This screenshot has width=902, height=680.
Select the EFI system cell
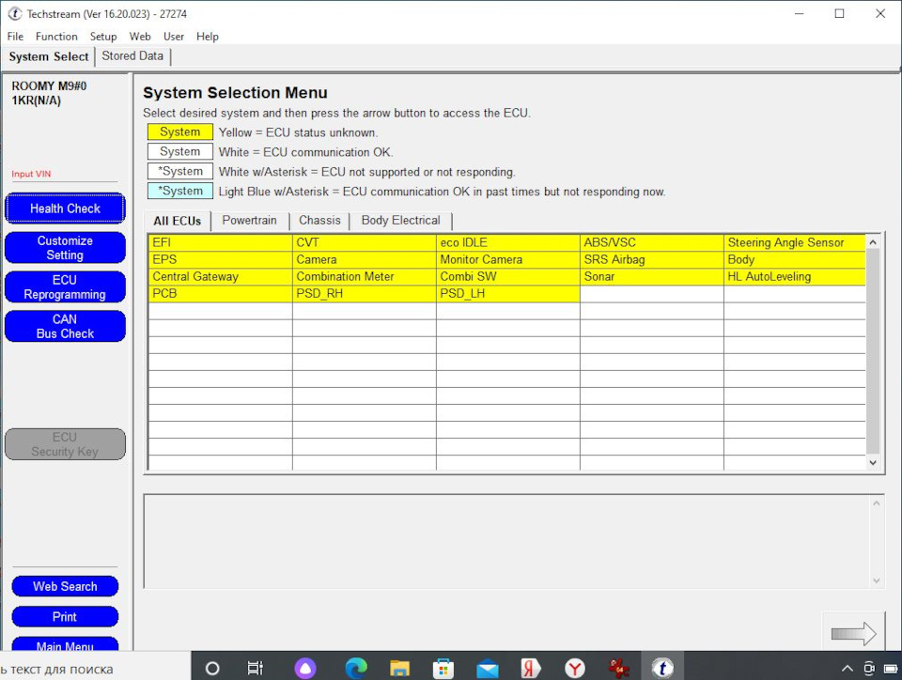220,242
